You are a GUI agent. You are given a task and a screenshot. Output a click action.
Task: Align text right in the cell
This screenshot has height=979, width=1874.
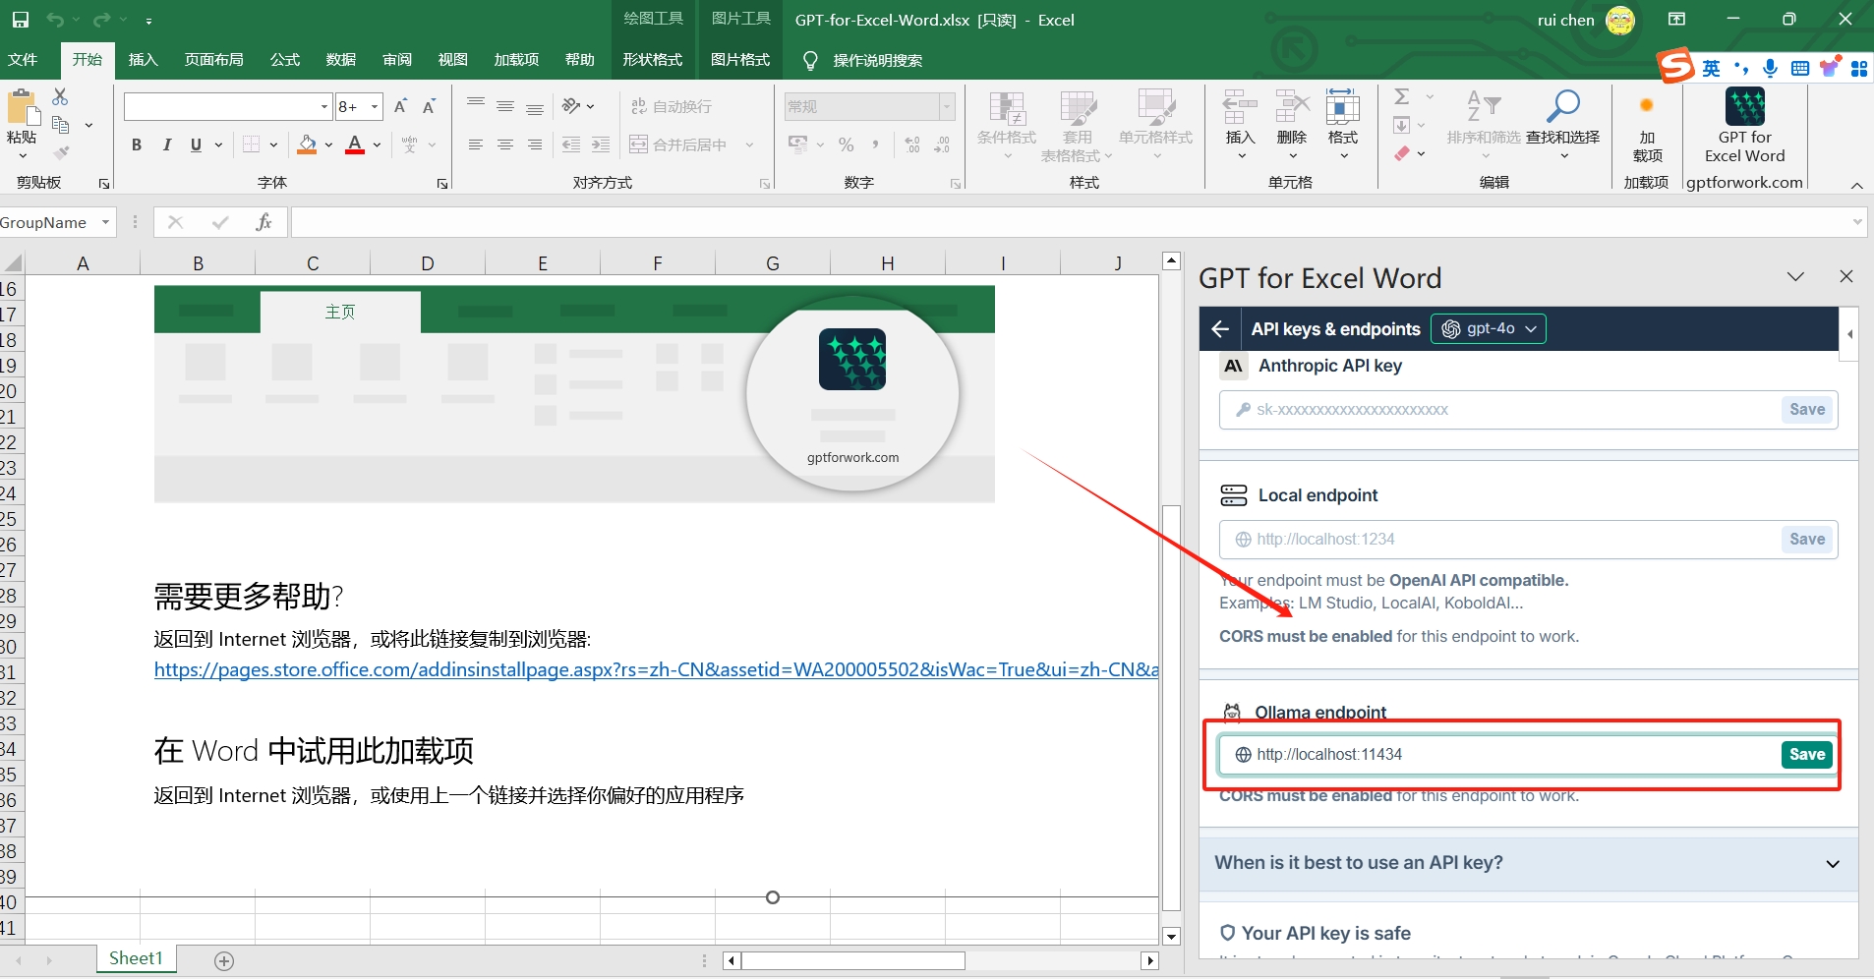tap(535, 144)
